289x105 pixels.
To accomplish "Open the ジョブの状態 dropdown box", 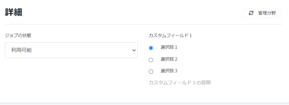I will (x=71, y=50).
